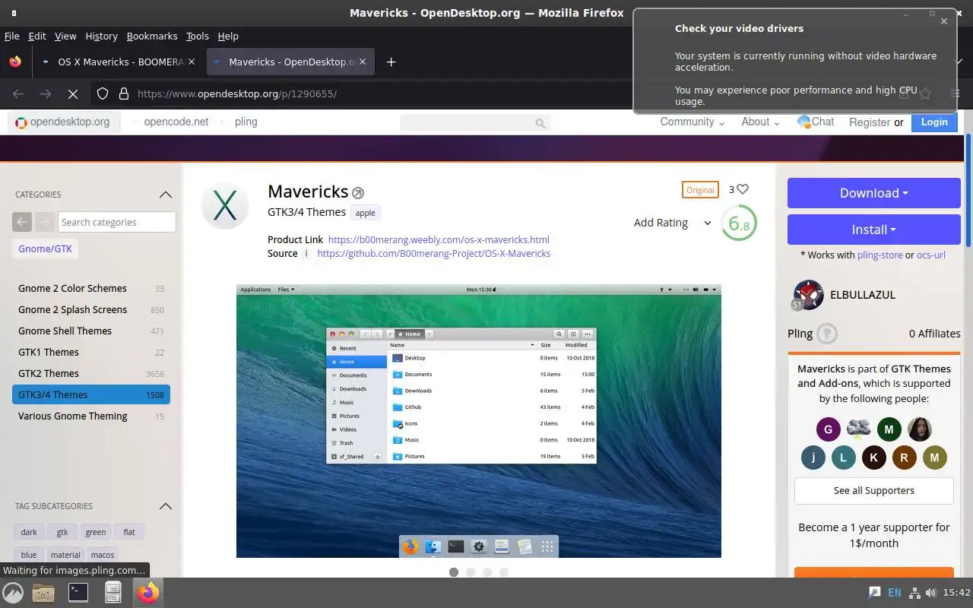Click ELBULLAZUL user avatar
The image size is (973, 608).
pos(808,295)
